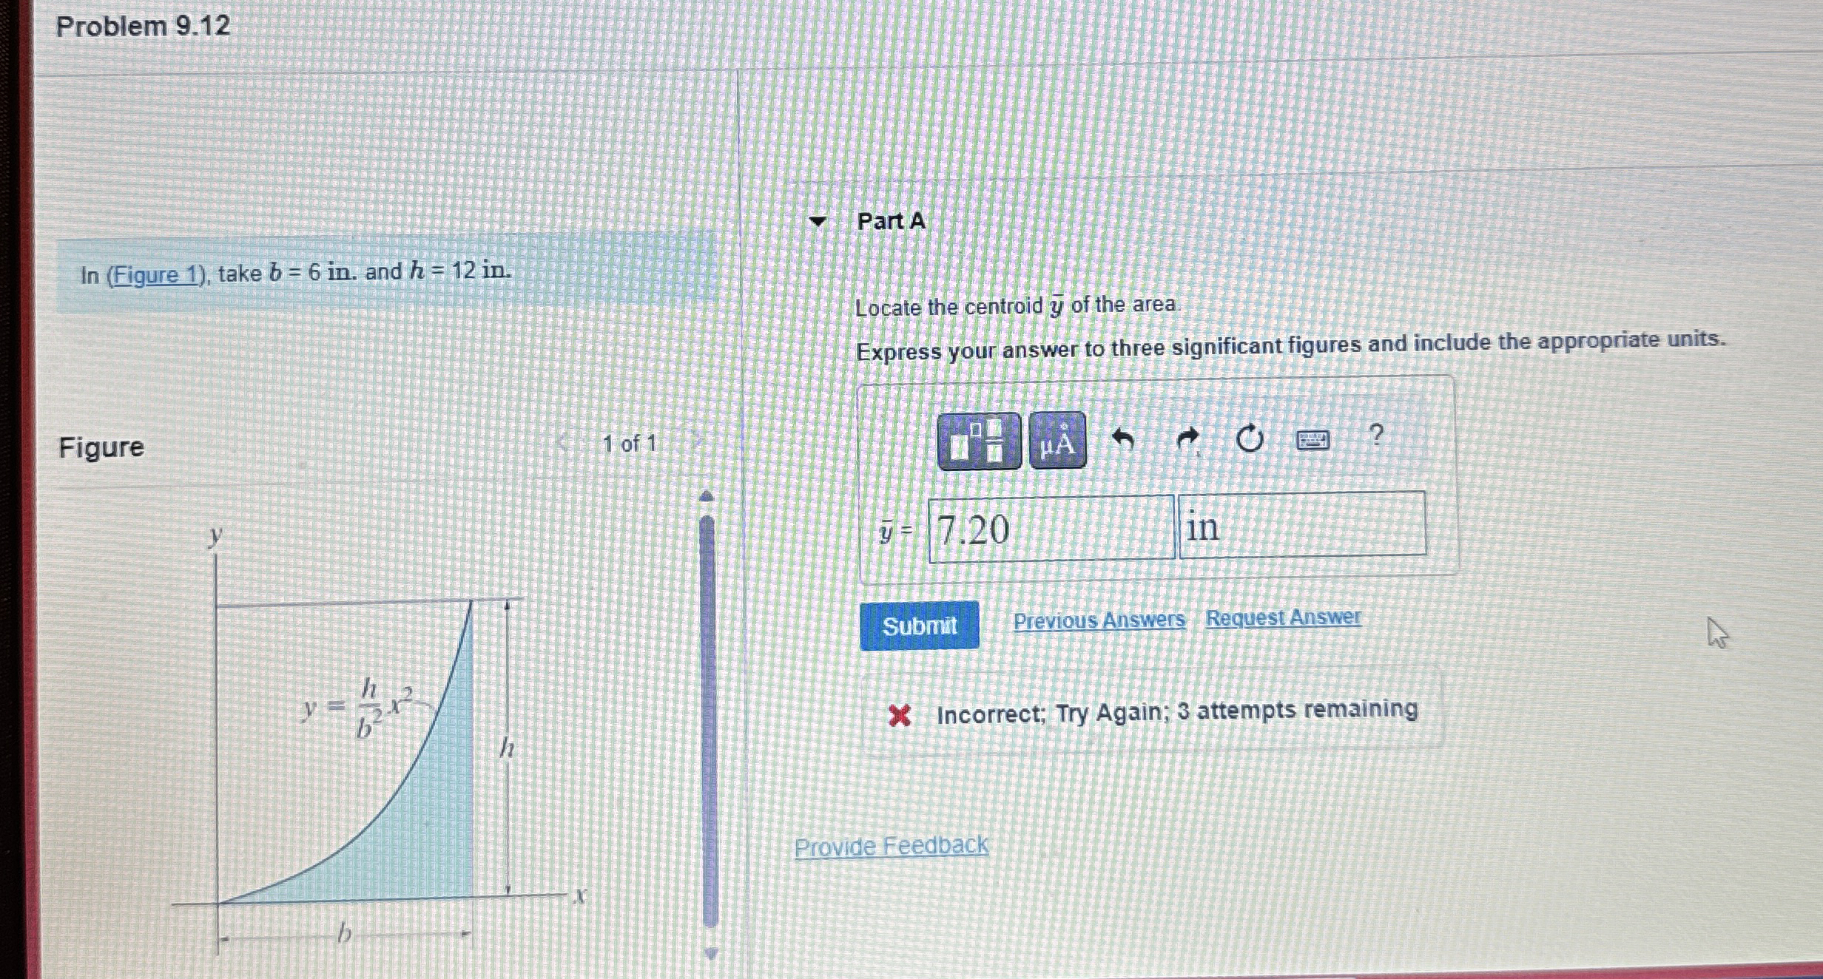Image resolution: width=1823 pixels, height=979 pixels.
Task: Go to the previous figure arrow
Action: pos(563,443)
